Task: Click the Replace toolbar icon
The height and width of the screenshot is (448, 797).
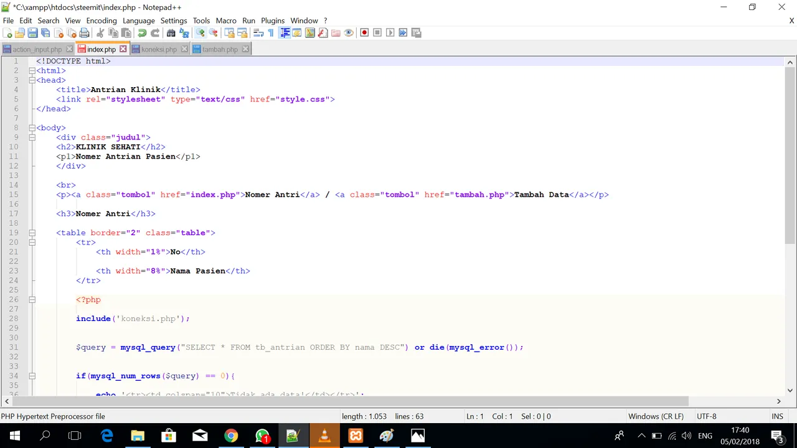Action: point(184,33)
